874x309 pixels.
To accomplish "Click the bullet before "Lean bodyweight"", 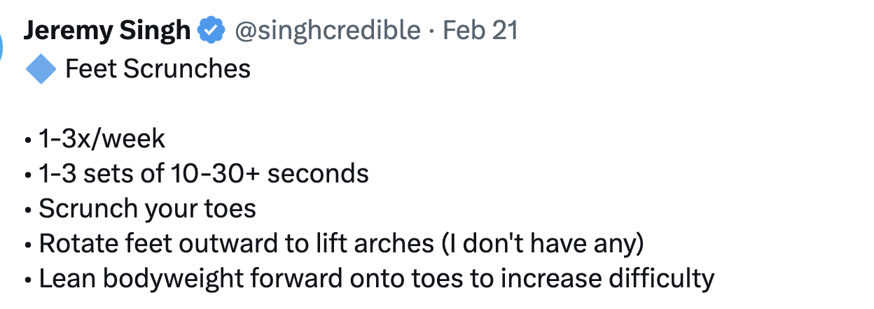I will (x=28, y=280).
